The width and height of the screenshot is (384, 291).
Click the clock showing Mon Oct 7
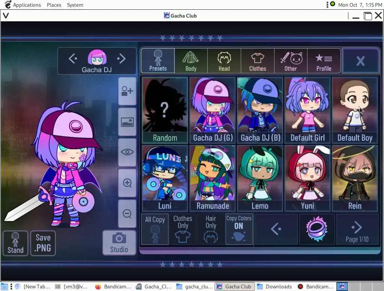tap(360, 5)
